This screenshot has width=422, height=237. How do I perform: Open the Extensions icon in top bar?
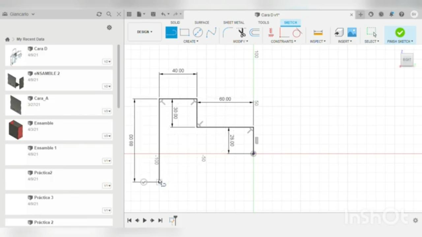[371, 14]
